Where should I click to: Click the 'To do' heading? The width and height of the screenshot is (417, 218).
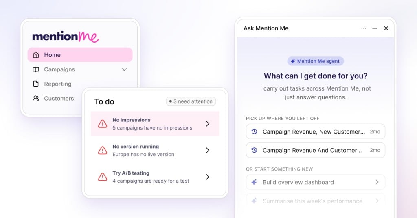coord(104,101)
